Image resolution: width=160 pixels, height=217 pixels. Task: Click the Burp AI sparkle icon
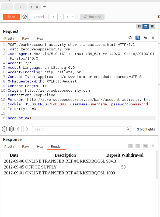(85, 17)
